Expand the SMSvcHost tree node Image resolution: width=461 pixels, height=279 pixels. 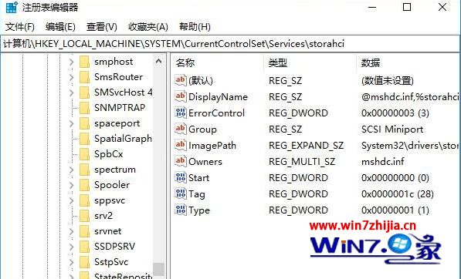[x=72, y=92]
